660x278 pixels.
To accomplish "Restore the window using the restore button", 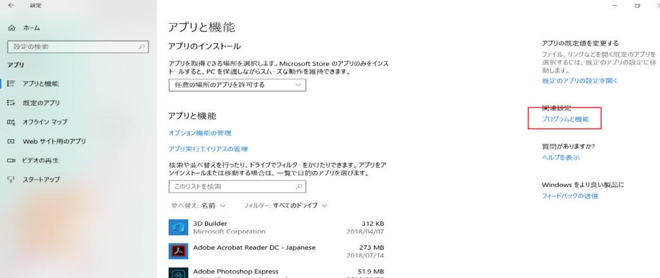I will [637, 5].
